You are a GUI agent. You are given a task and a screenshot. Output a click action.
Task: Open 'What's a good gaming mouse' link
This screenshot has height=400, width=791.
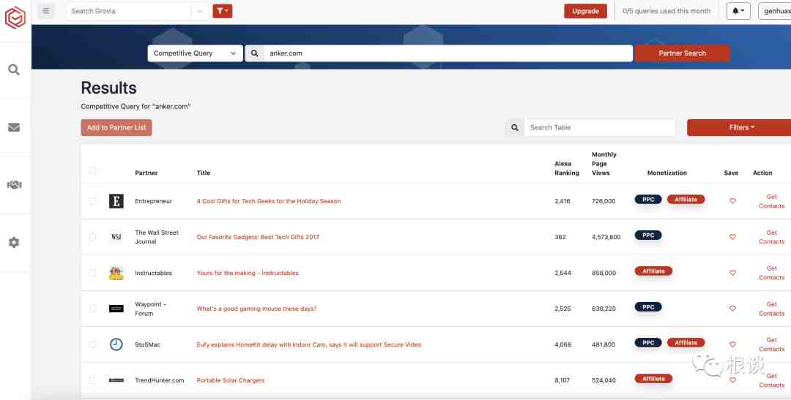pyautogui.click(x=256, y=309)
